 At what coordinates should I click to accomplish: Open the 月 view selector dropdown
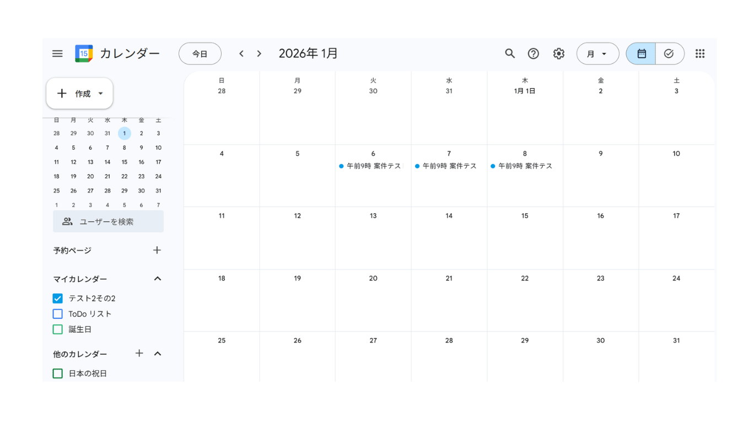[598, 53]
